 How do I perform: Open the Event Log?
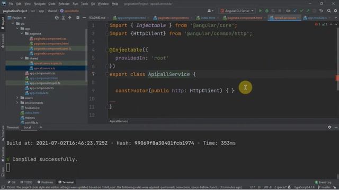323,182
